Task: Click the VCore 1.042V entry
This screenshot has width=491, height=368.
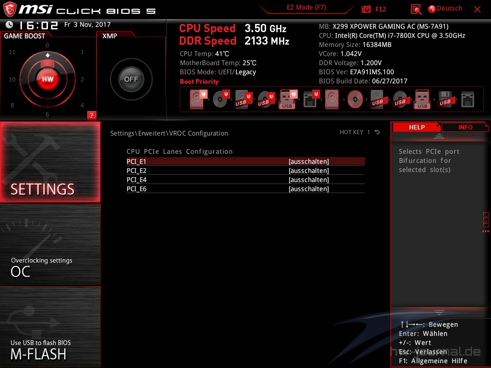Action: 340,54
